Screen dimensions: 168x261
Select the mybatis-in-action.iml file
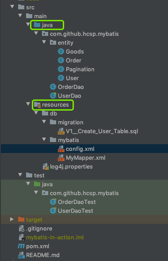55,238
